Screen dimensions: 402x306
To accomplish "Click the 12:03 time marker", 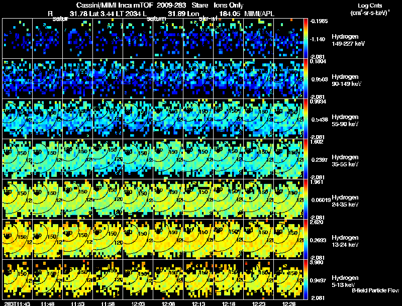I will click(138, 303).
